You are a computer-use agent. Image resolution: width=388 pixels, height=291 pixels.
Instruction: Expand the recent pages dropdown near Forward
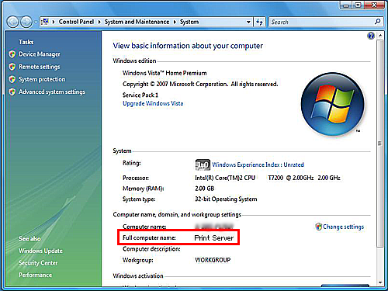36,23
